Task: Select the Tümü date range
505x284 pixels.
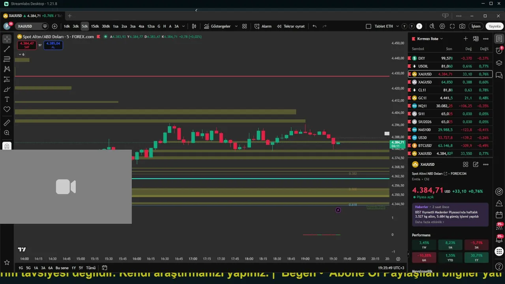Action: (x=91, y=268)
